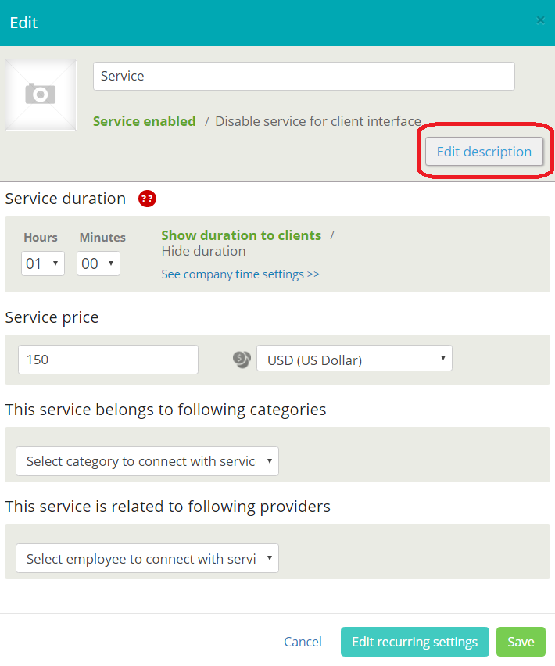The height and width of the screenshot is (666, 555).
Task: Open the Minutes dropdown
Action: tap(98, 263)
